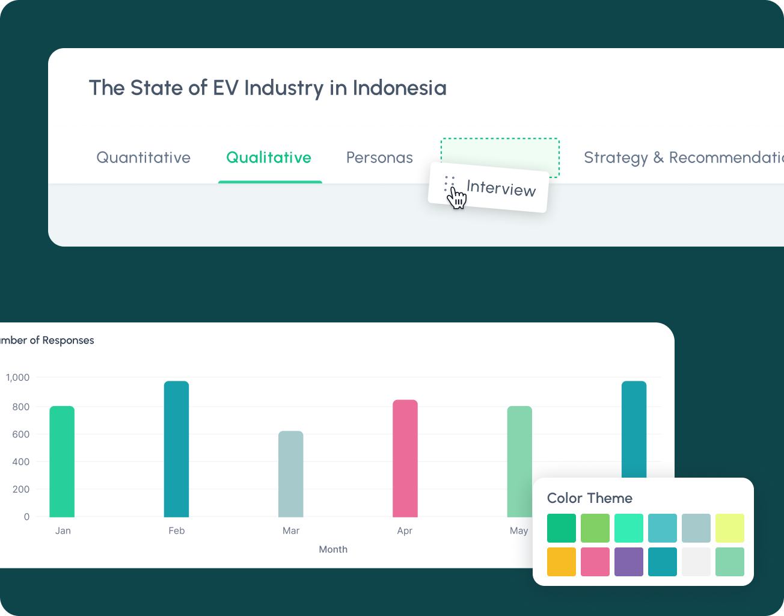
Task: Select the Qualitative tab
Action: (269, 158)
